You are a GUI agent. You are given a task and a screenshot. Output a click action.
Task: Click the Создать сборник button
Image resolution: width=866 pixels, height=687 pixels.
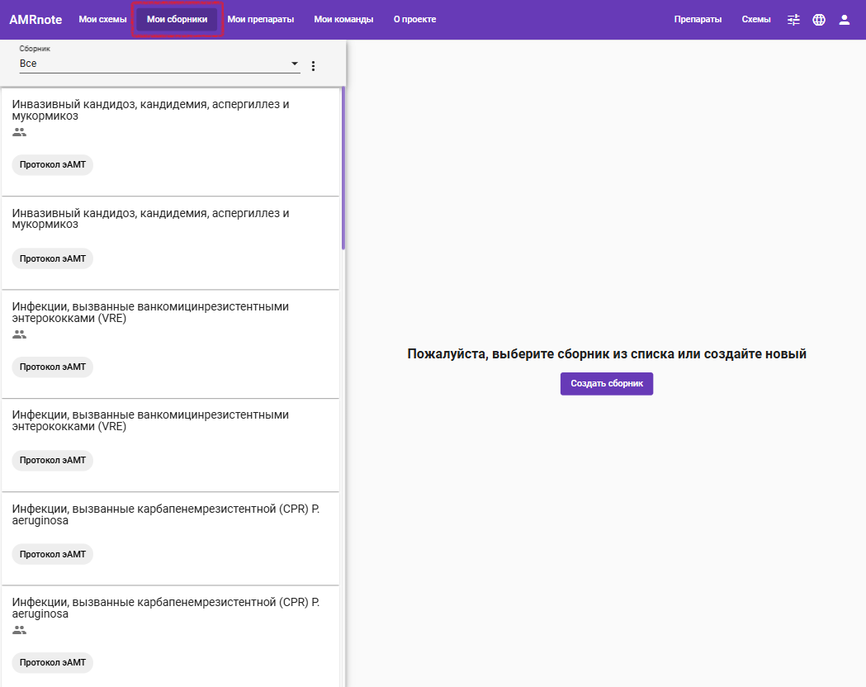point(607,384)
